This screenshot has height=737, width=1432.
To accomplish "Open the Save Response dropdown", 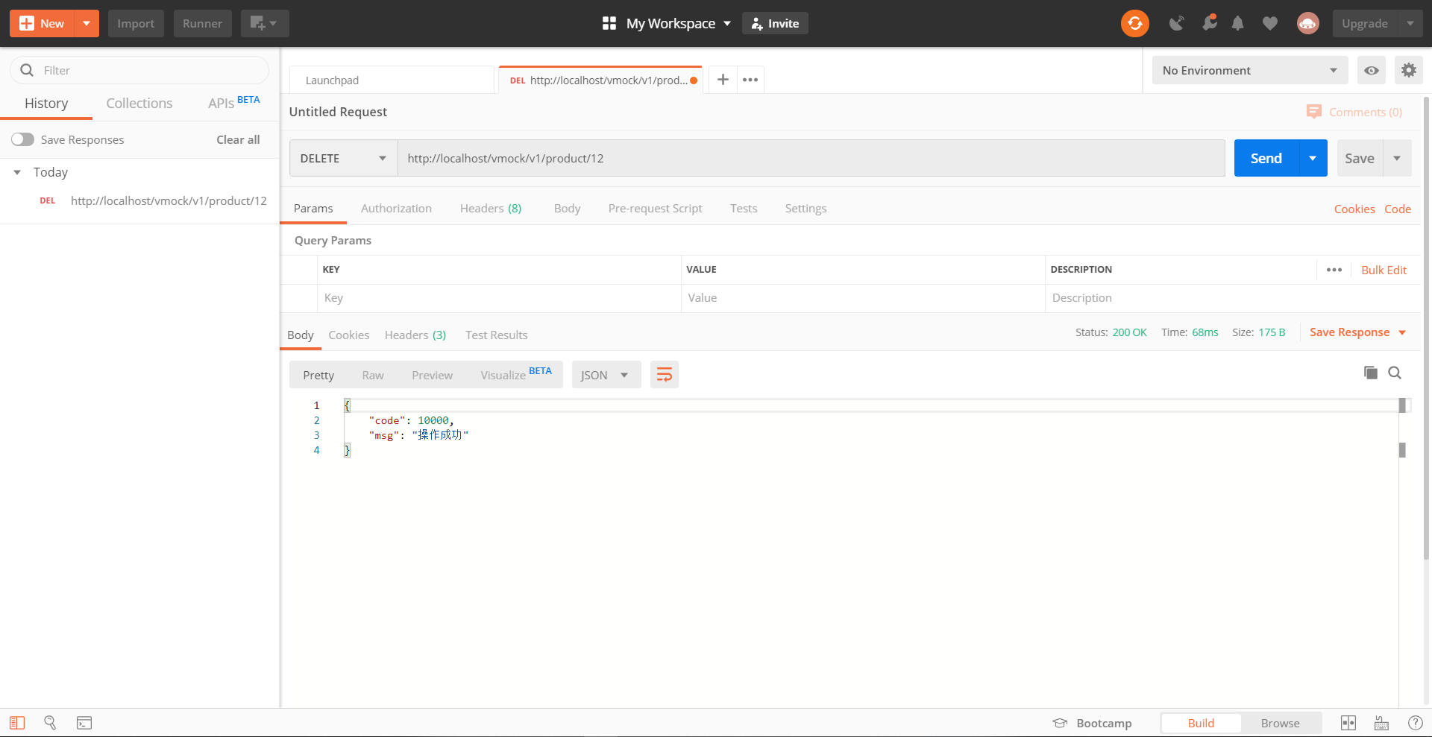I will [x=1357, y=332].
